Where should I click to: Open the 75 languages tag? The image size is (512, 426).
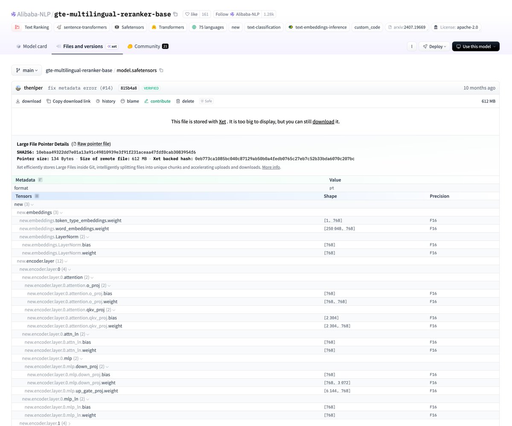tap(208, 27)
